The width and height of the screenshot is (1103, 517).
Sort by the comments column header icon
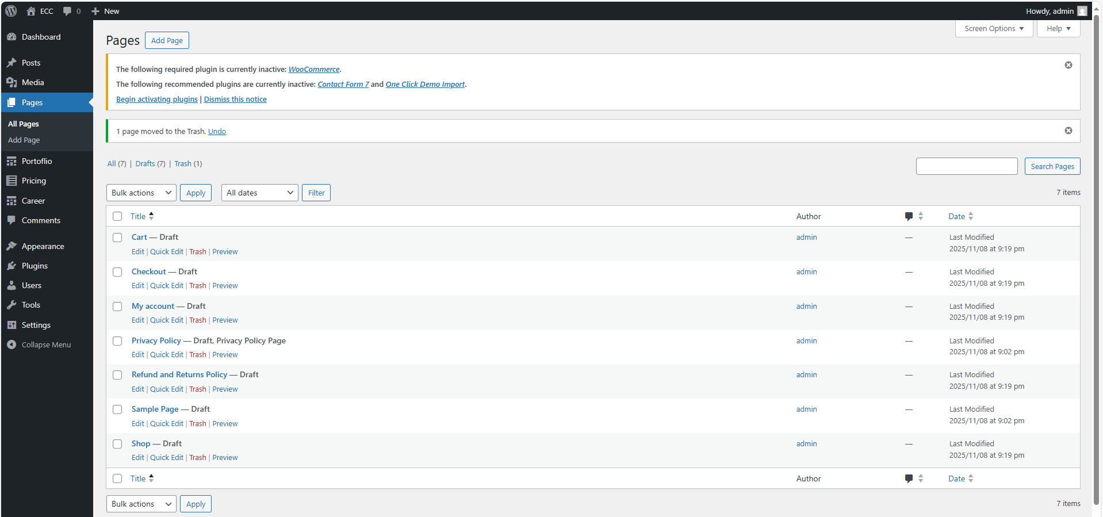909,216
